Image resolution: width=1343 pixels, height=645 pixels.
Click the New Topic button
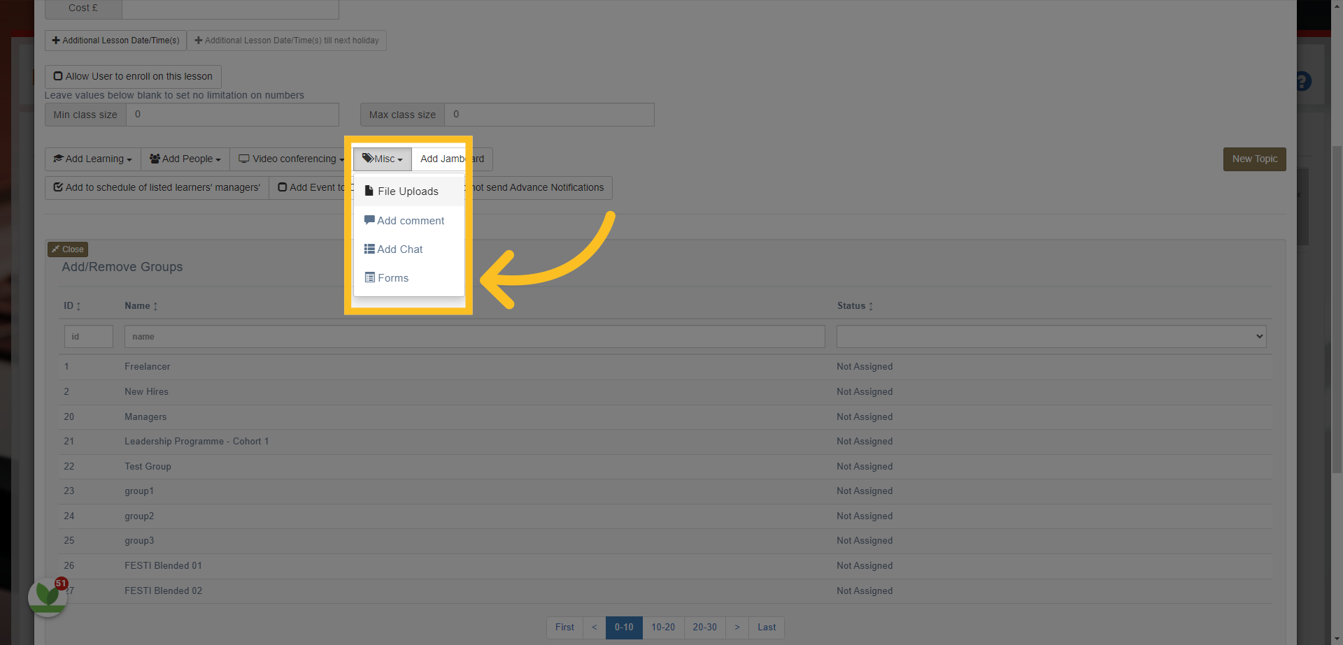(1255, 159)
